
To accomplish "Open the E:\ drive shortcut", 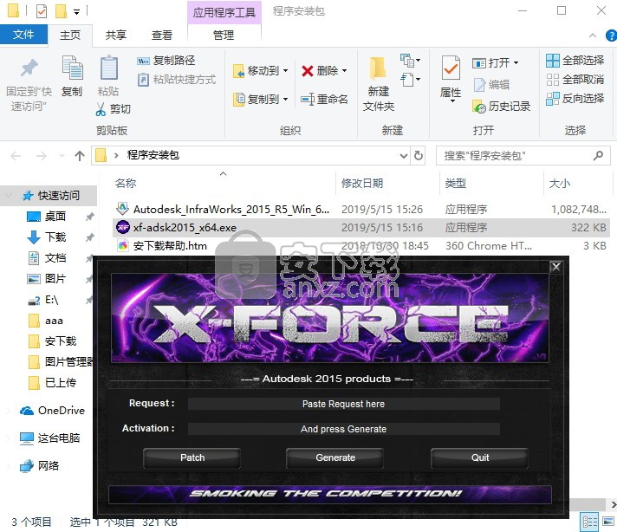I will (51, 300).
